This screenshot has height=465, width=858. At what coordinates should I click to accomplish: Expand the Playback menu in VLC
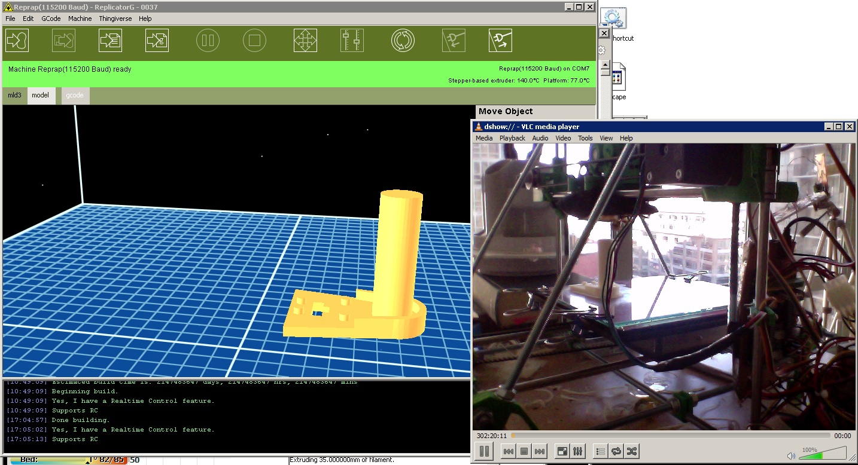pos(512,138)
